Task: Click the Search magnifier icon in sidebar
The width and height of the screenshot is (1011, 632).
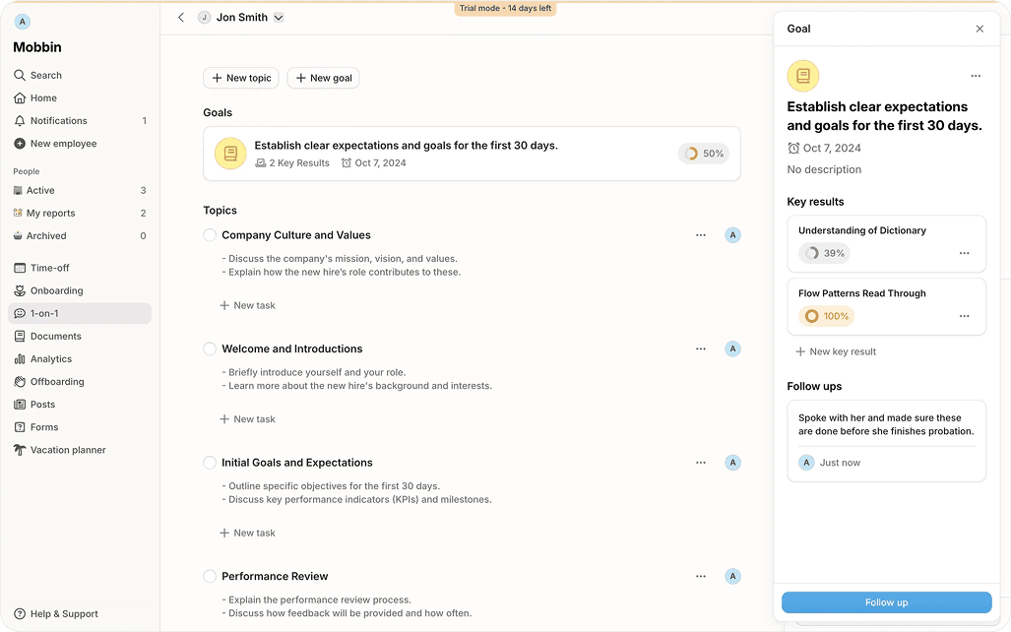Action: coord(20,76)
